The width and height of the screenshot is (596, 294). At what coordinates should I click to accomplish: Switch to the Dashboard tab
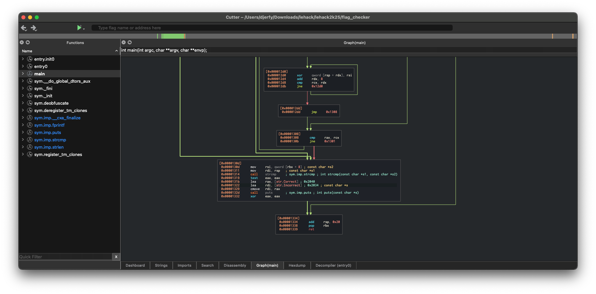(135, 265)
